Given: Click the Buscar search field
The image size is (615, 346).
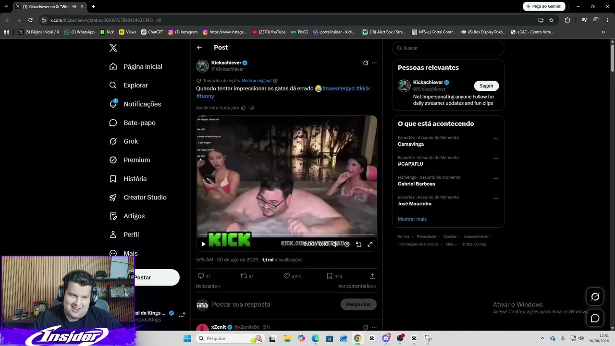Looking at the screenshot, I should [448, 48].
